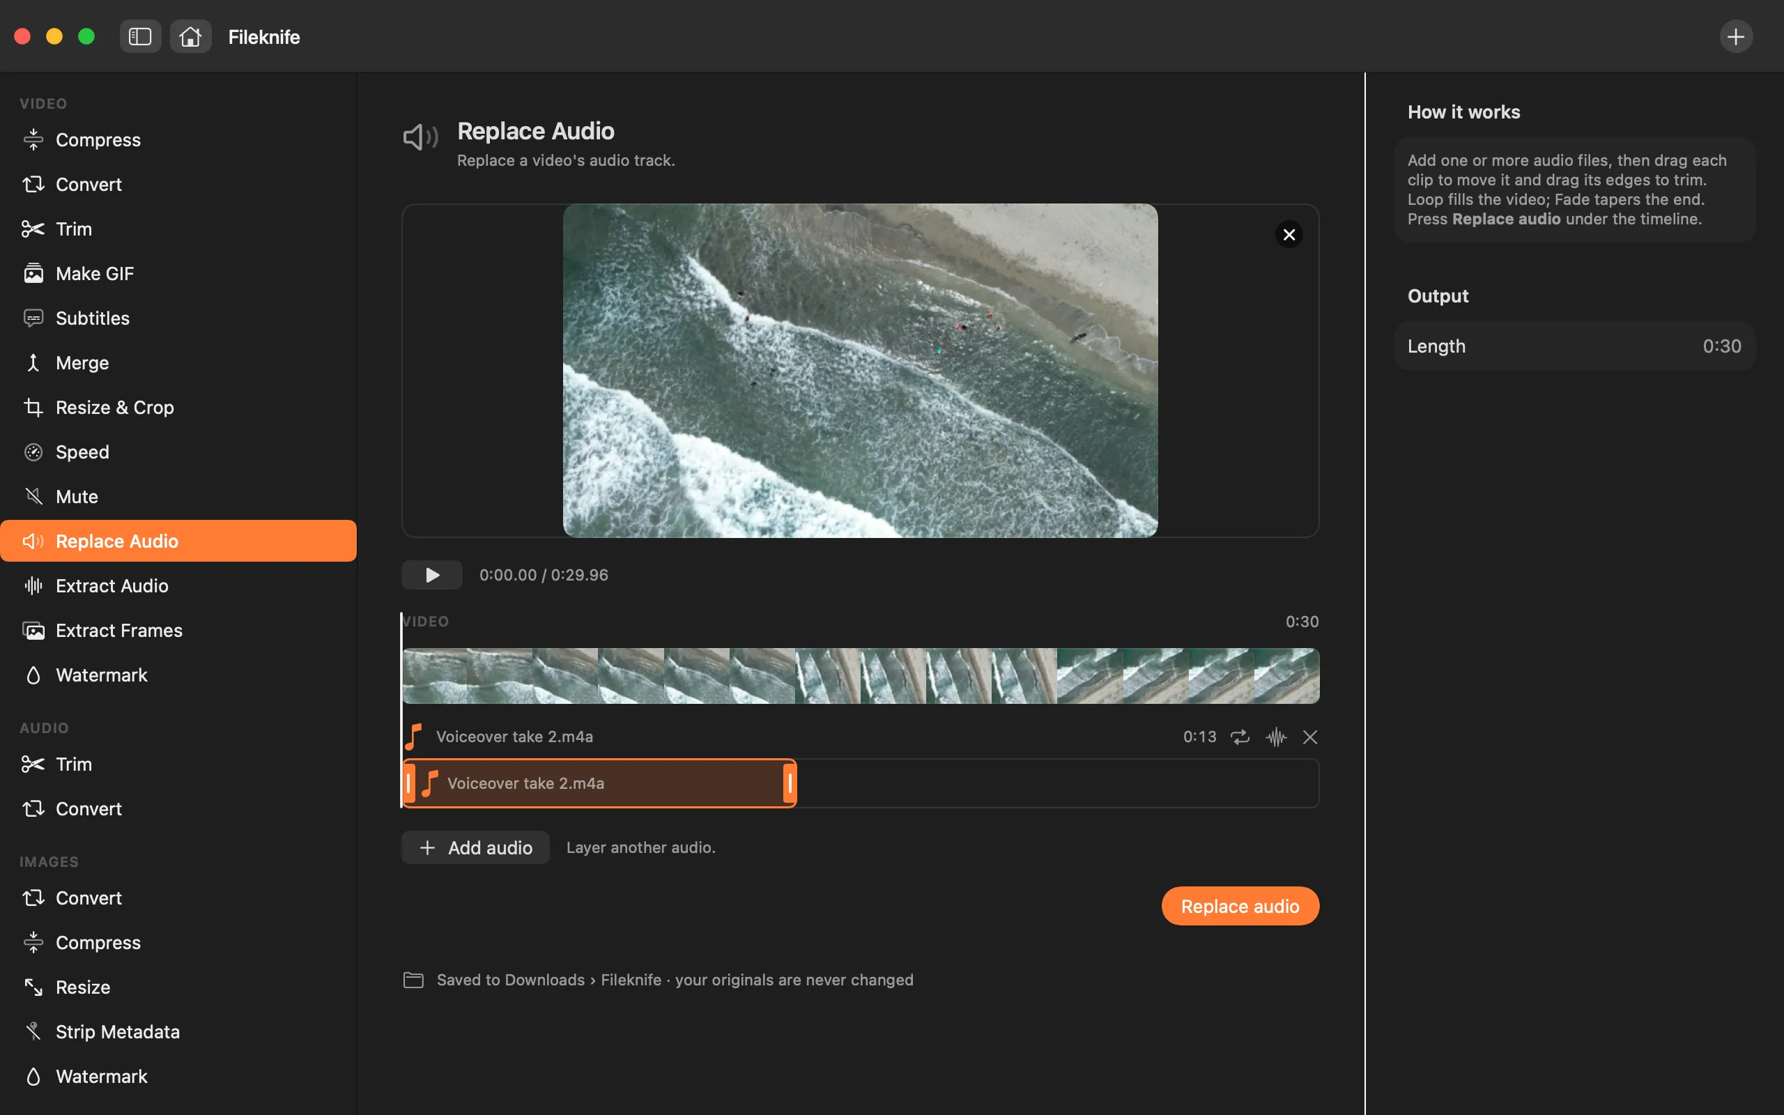Click the Saved to Downloads folder note
Viewport: 1784px width, 1115px height.
point(659,980)
